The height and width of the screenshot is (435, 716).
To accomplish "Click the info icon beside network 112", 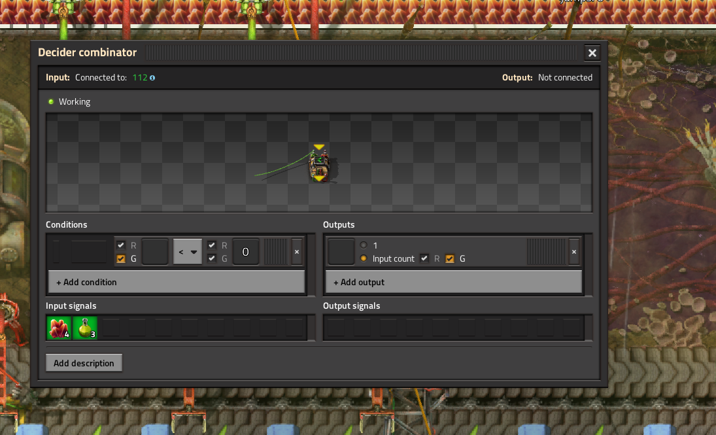I will pyautogui.click(x=152, y=78).
